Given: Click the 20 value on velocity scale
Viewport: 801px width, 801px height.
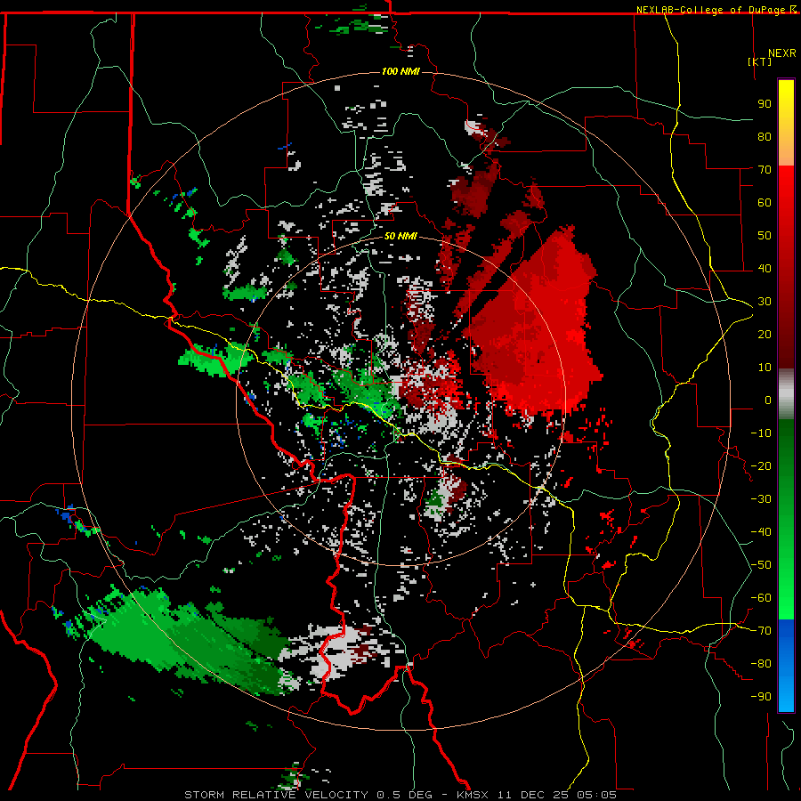Looking at the screenshot, I should (x=765, y=334).
